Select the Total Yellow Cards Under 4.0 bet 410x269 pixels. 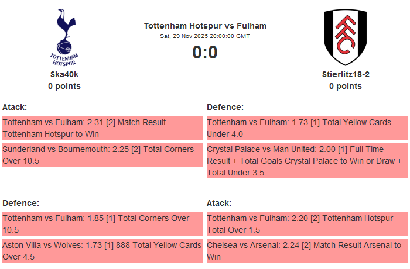(x=307, y=128)
